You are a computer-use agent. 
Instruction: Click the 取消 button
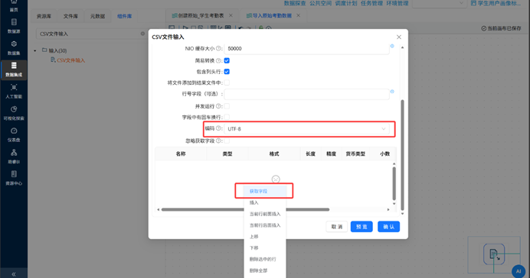[x=337, y=227]
